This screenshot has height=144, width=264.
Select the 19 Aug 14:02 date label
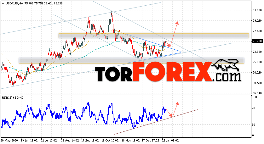point(70,140)
